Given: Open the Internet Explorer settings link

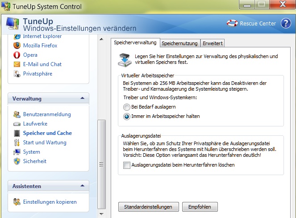Looking at the screenshot, I should pyautogui.click(x=42, y=36).
